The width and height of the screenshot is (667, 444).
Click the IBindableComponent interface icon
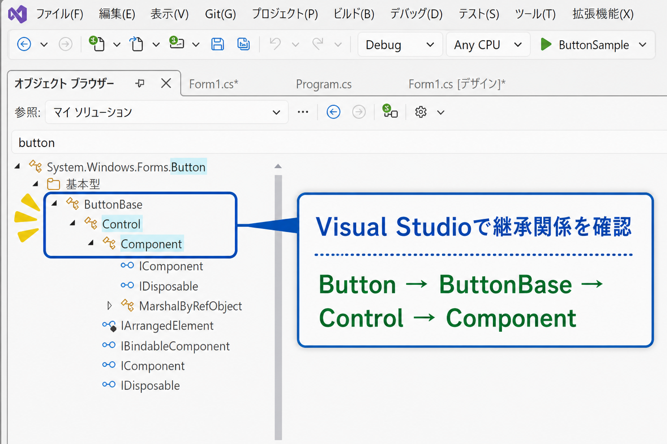coord(109,345)
